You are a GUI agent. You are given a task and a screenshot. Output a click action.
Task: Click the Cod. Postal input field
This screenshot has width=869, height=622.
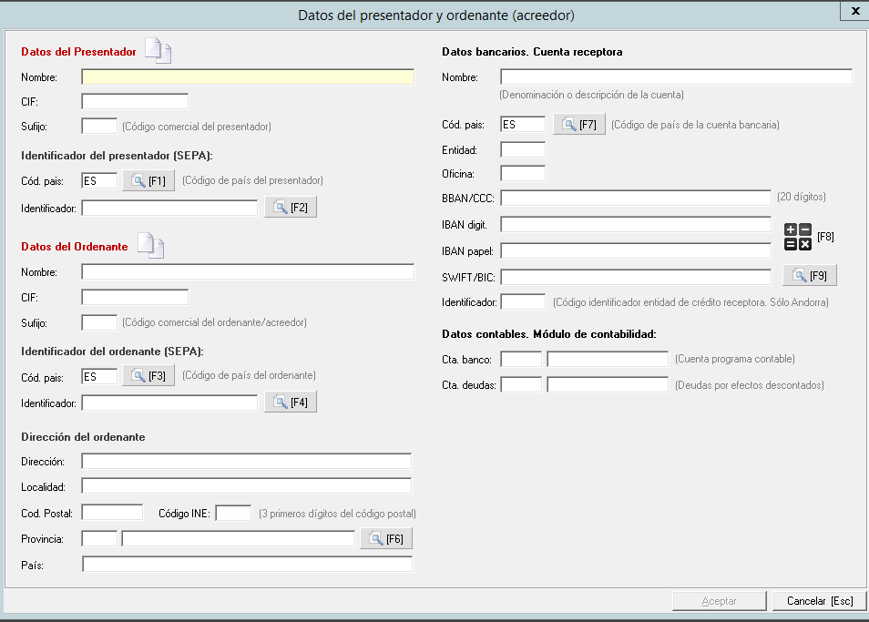[x=112, y=513]
